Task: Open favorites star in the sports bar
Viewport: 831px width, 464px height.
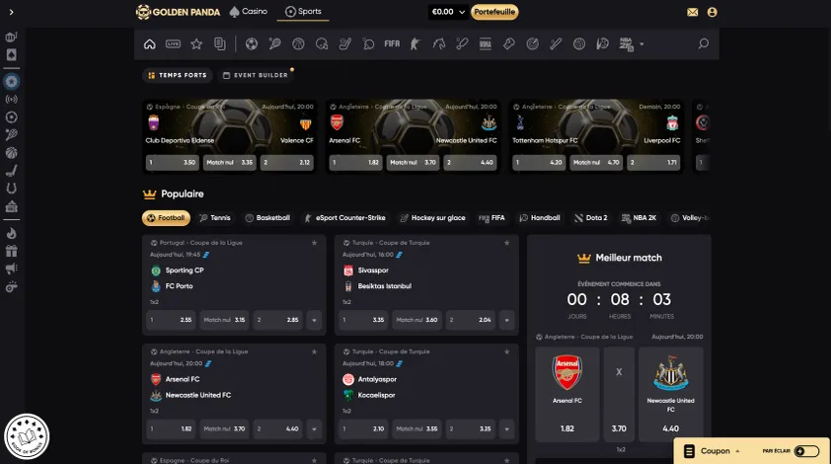Action: (x=196, y=44)
